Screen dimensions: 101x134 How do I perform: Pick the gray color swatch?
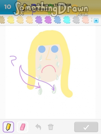pos(76,20)
